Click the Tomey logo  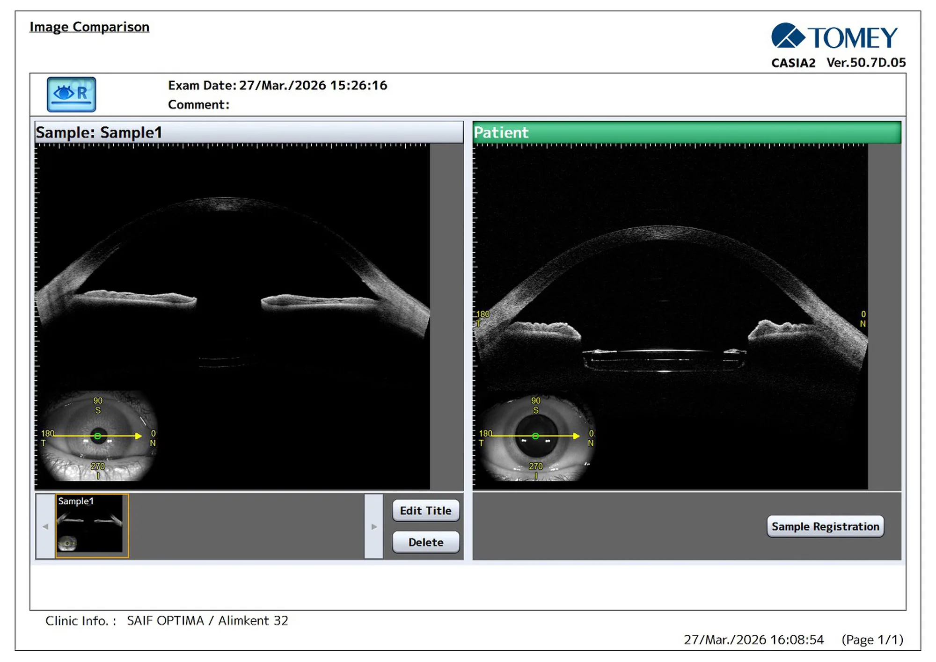[x=834, y=36]
